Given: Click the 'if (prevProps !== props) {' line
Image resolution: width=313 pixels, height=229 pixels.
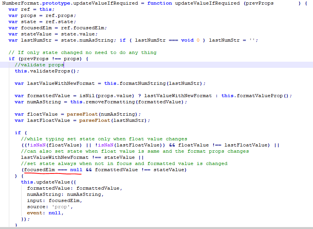Looking at the screenshot, I should pos(48,59).
